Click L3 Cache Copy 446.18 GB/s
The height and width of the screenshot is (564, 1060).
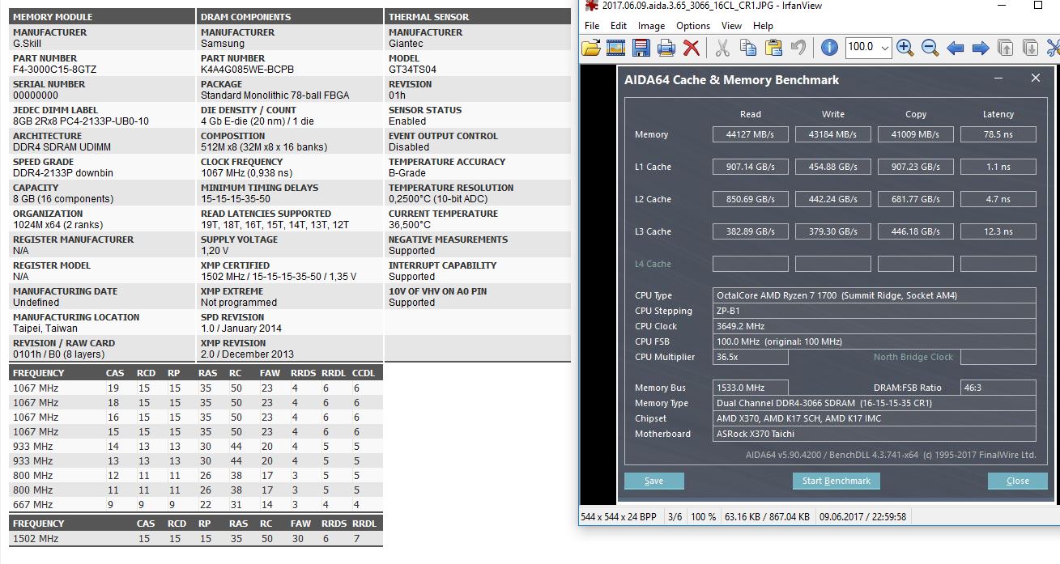point(916,231)
